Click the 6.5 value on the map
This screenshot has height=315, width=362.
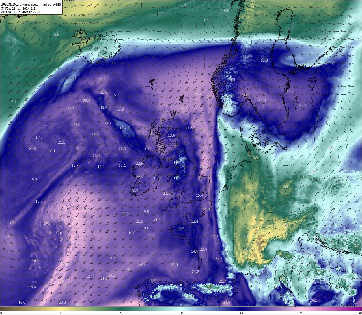[19, 69]
